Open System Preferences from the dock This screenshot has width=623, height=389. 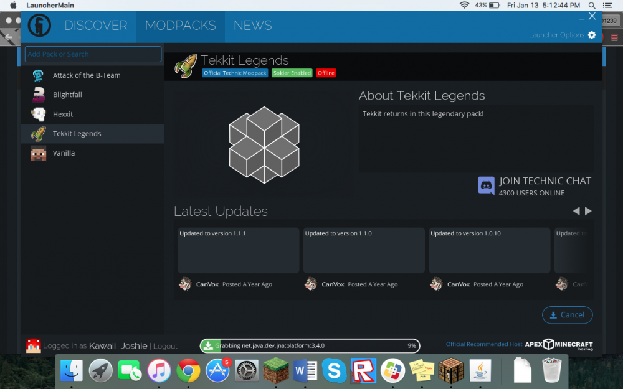(247, 371)
